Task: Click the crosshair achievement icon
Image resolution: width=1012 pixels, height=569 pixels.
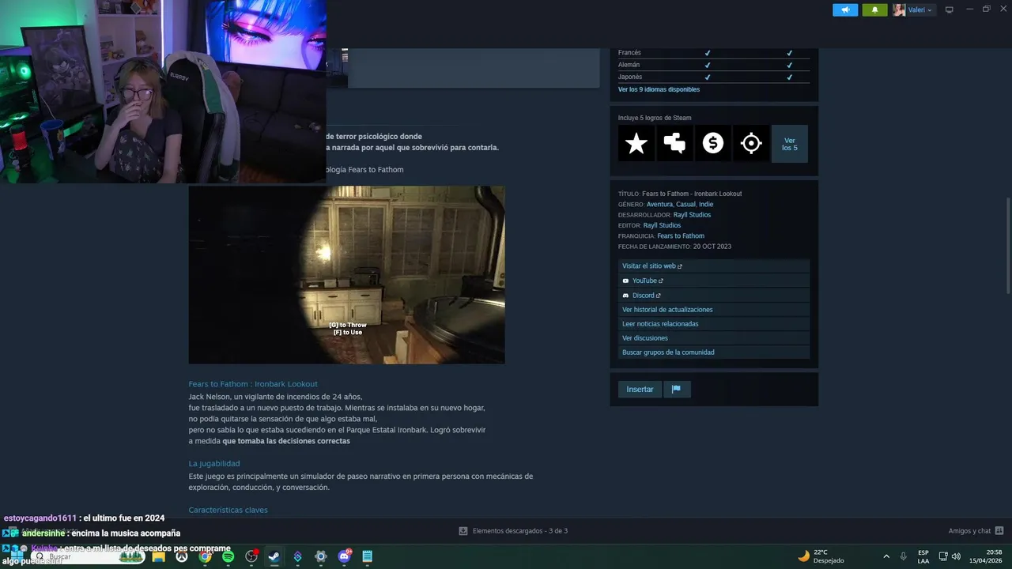Action: coord(751,144)
